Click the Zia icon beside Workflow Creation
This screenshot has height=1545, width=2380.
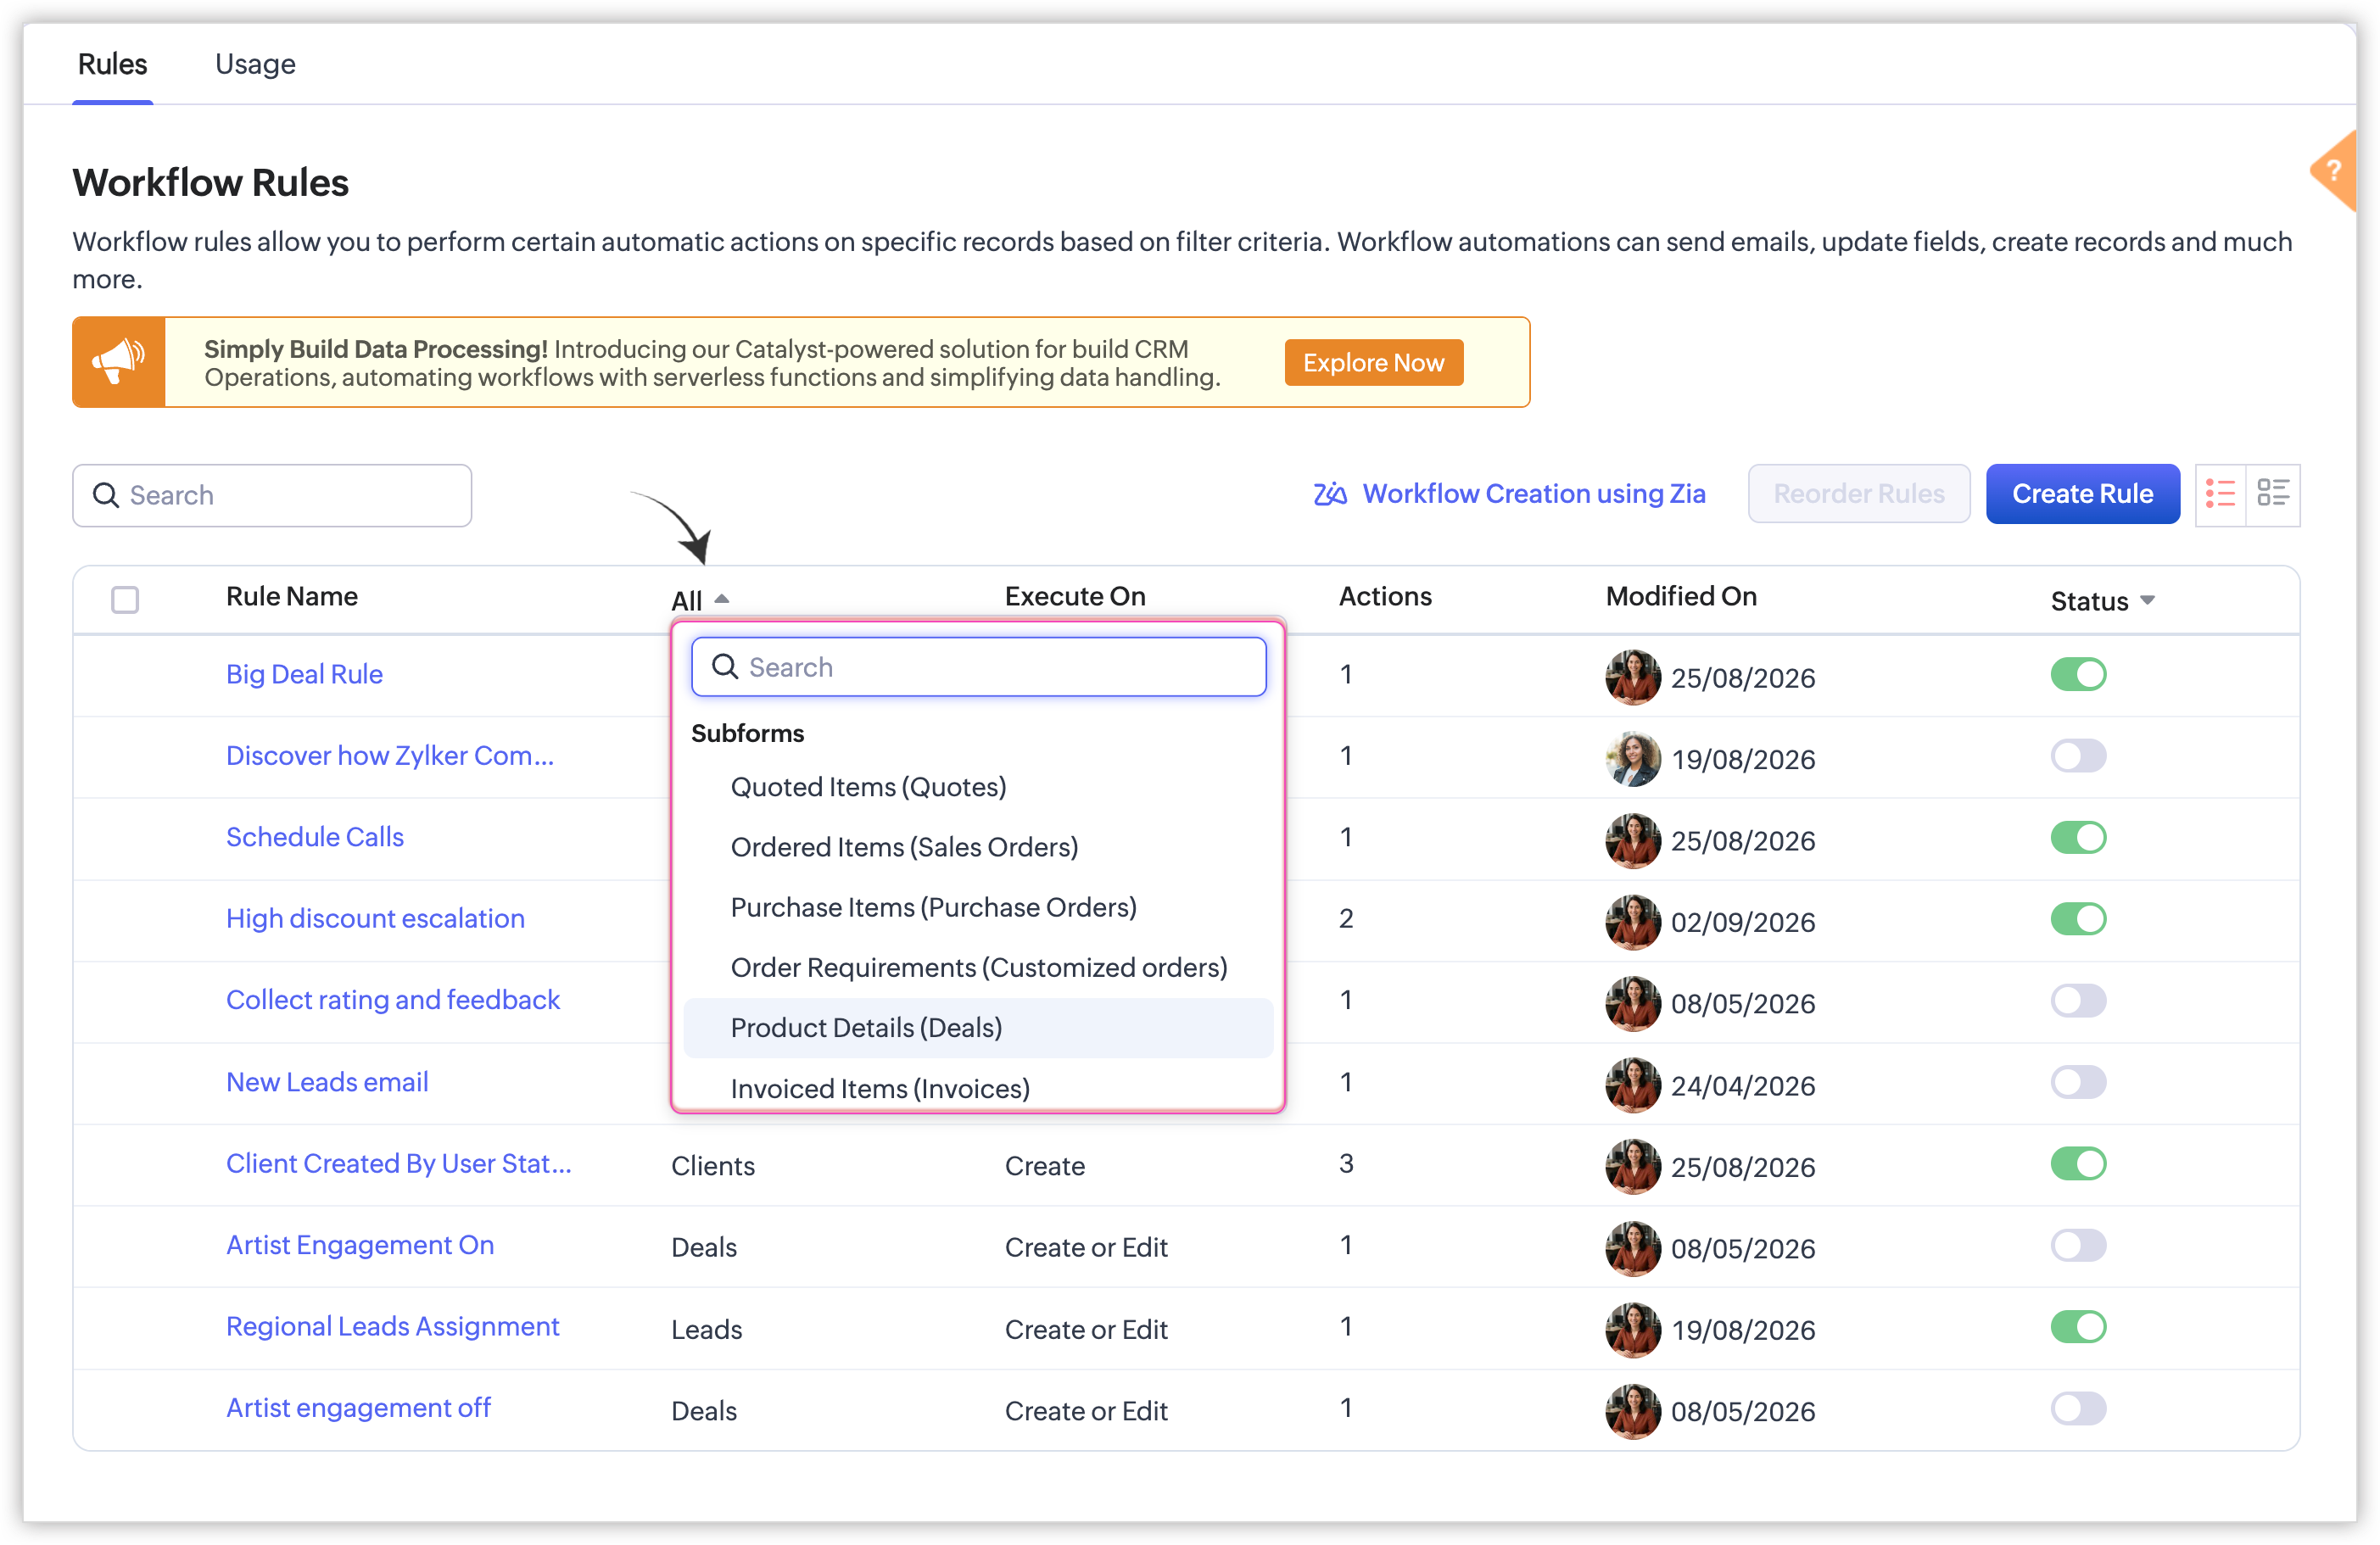point(1330,494)
